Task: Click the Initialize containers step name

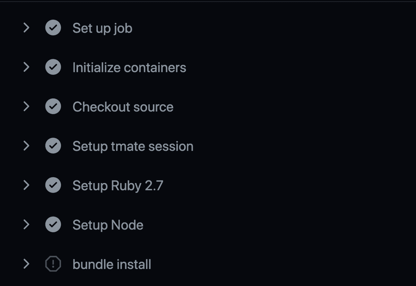Action: 129,67
